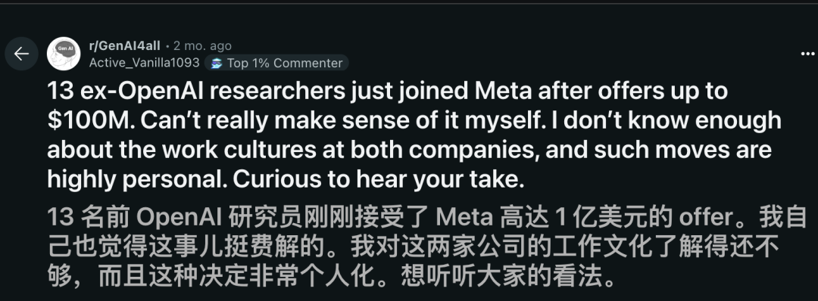Image resolution: width=818 pixels, height=301 pixels.
Task: Click the 2 mo. ago timestamp
Action: pyautogui.click(x=202, y=46)
